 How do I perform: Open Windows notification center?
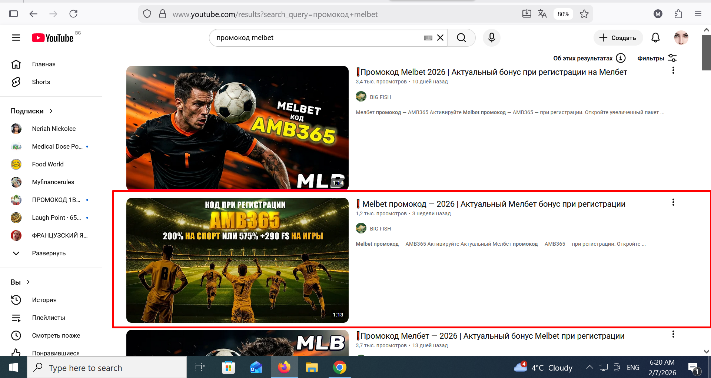pyautogui.click(x=694, y=368)
